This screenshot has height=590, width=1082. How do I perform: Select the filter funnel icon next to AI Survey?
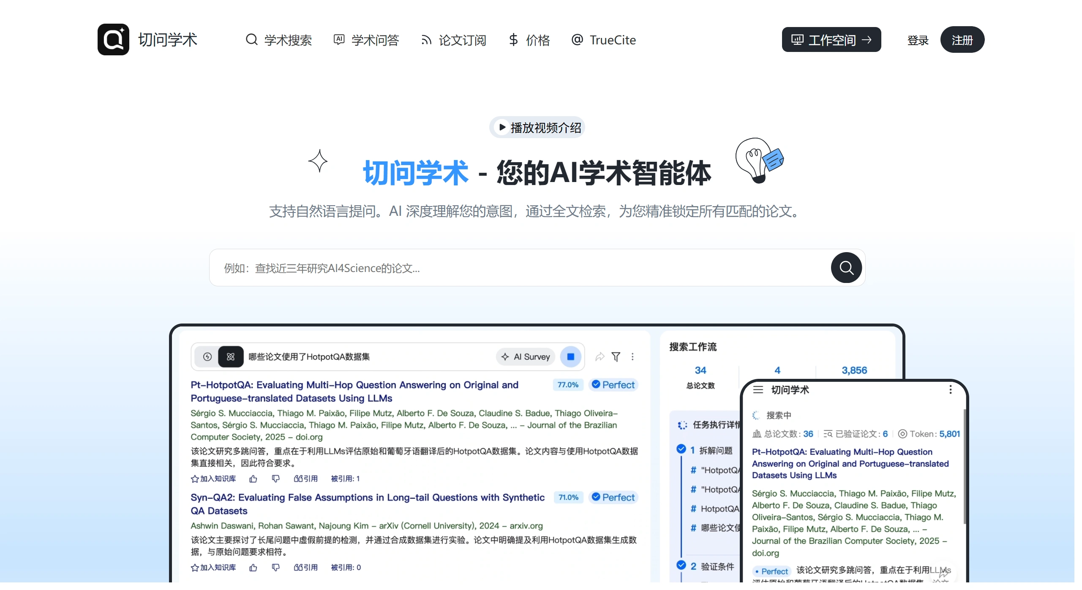point(616,357)
